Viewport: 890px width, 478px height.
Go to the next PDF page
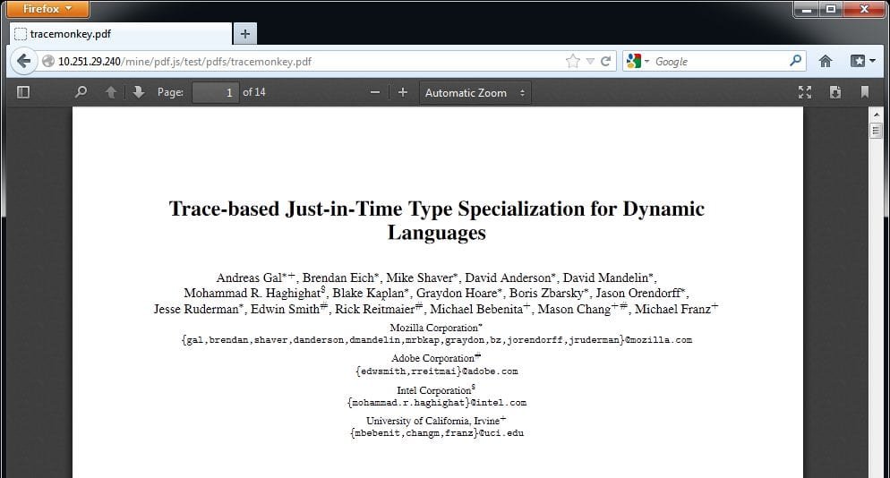click(x=138, y=92)
